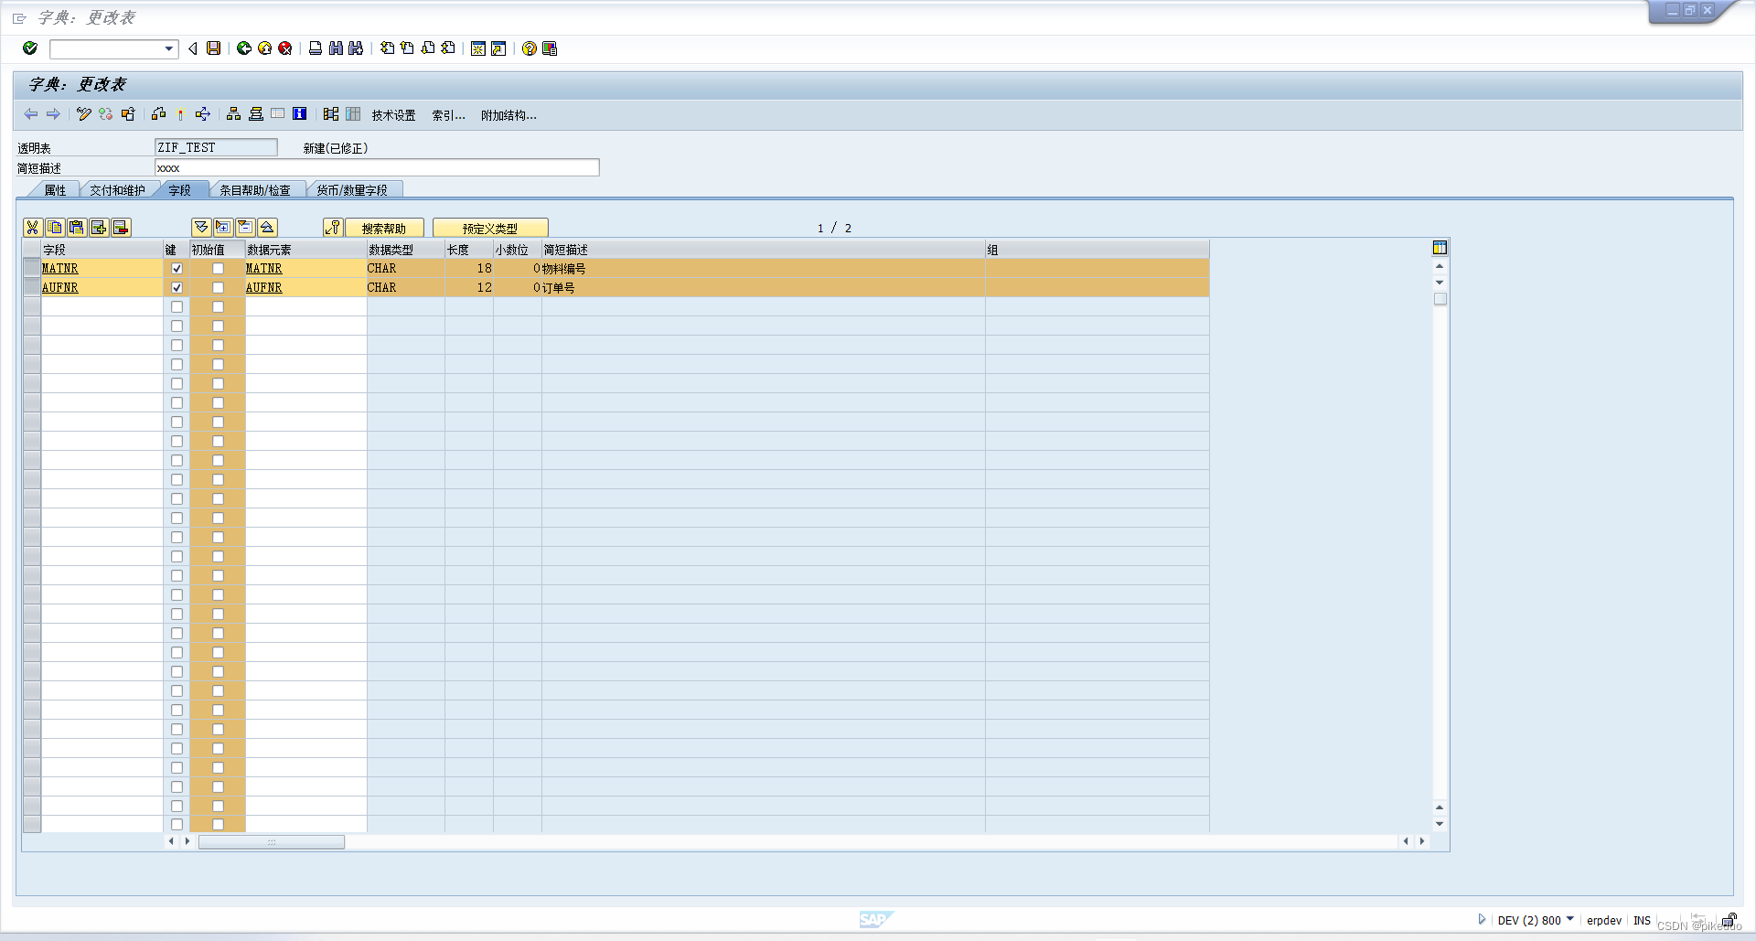Click the Insert Row icon
Screen dimensions: 1756x941
[99, 228]
